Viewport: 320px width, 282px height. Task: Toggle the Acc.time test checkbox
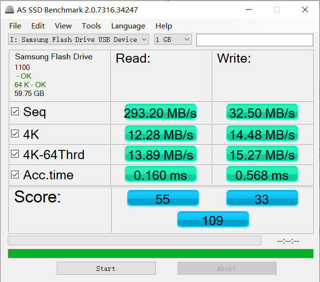click(15, 175)
